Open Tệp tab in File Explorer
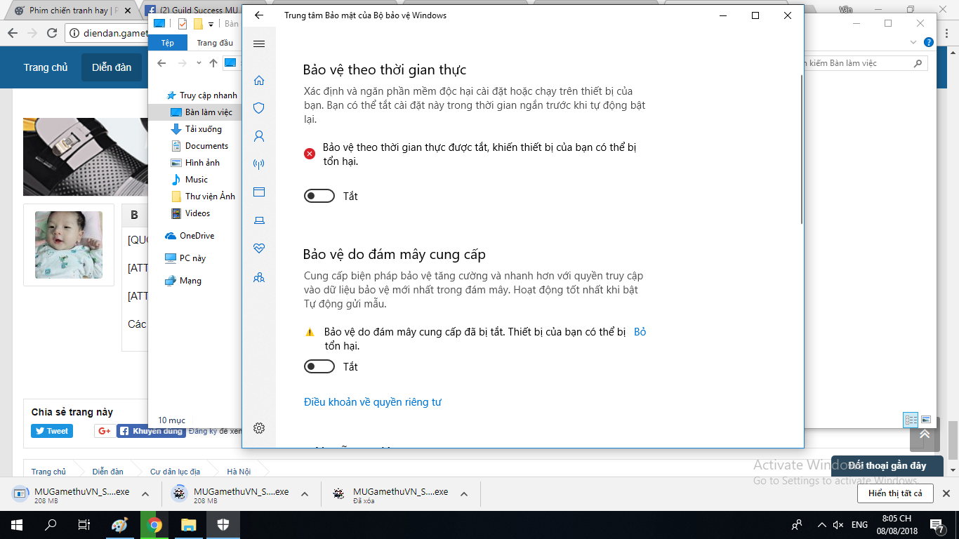Screen dimensions: 959x539 168,43
